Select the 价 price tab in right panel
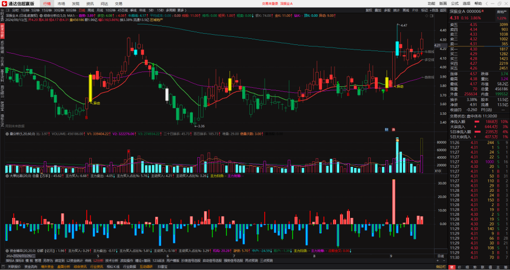The image size is (510, 270). coord(460,267)
